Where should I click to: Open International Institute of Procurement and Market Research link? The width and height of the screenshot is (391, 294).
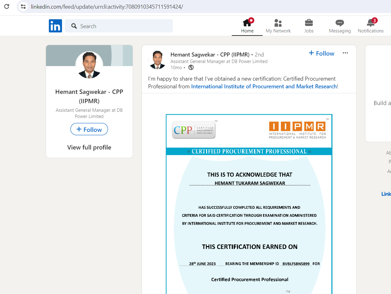click(x=264, y=86)
